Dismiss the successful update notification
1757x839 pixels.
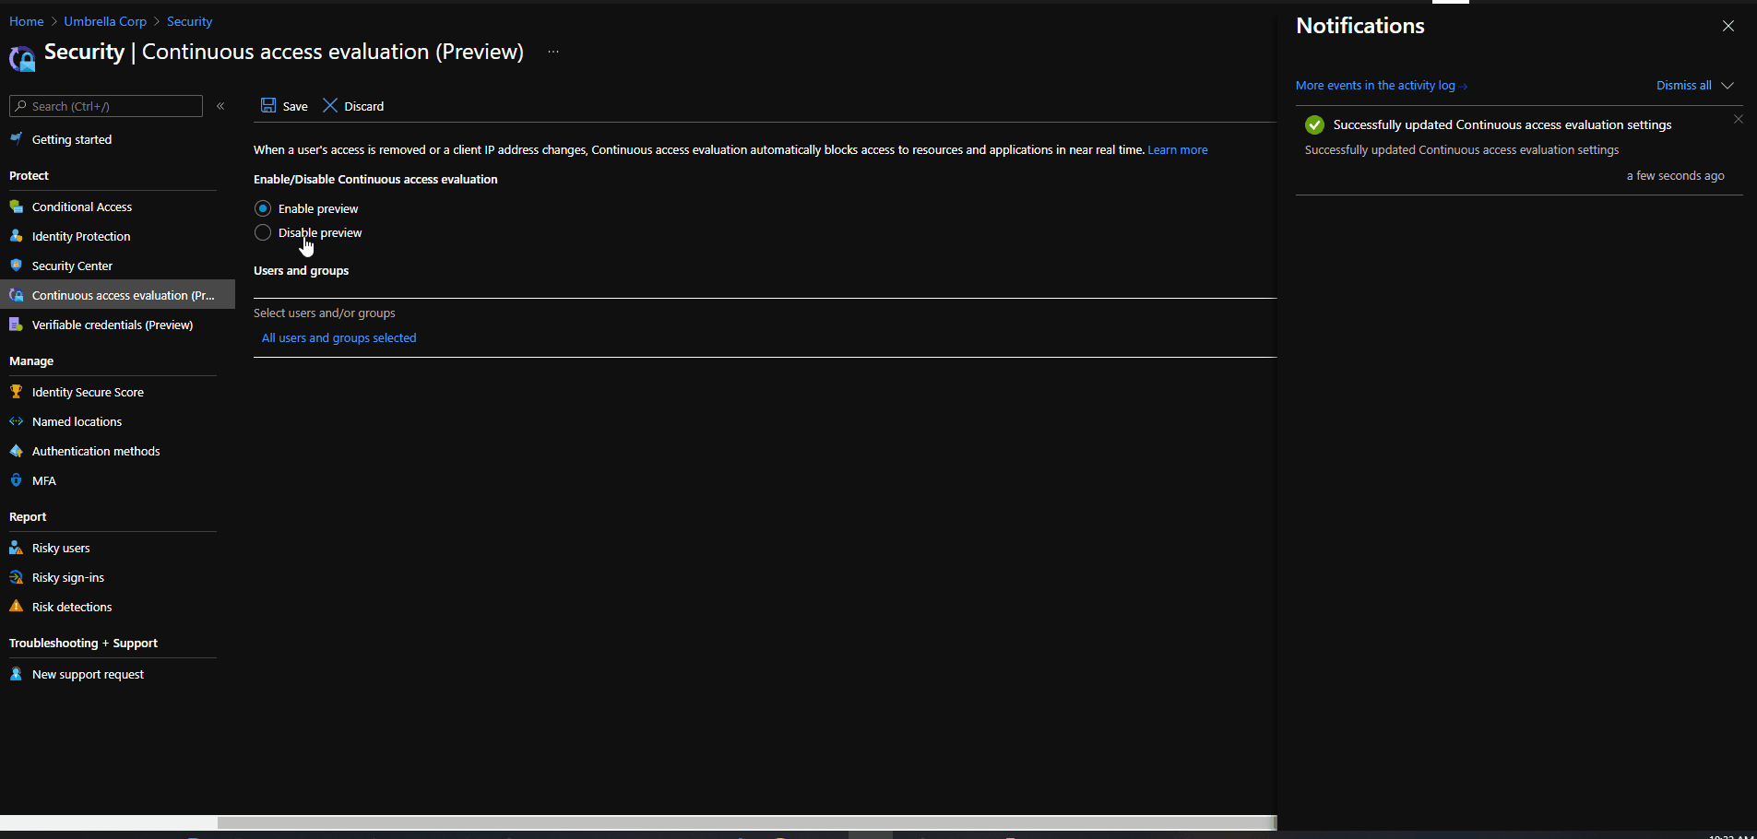click(x=1738, y=119)
